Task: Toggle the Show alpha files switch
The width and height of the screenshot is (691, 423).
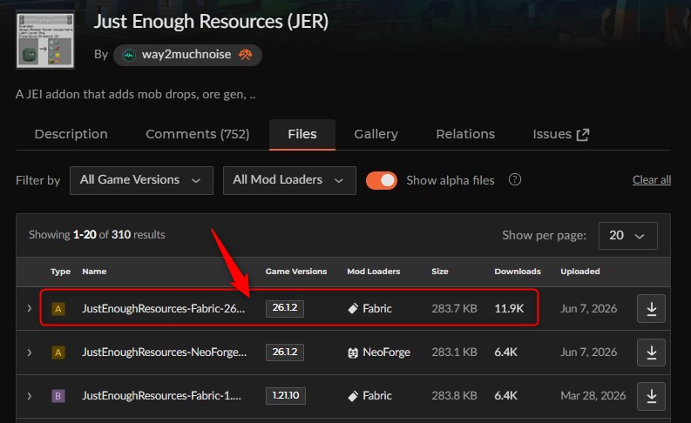Action: pos(382,180)
